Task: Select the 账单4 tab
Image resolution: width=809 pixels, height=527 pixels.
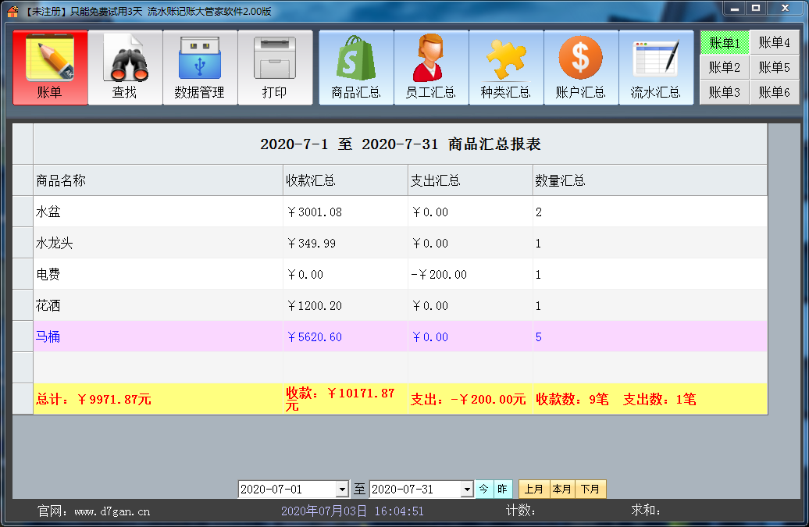Action: tap(775, 43)
